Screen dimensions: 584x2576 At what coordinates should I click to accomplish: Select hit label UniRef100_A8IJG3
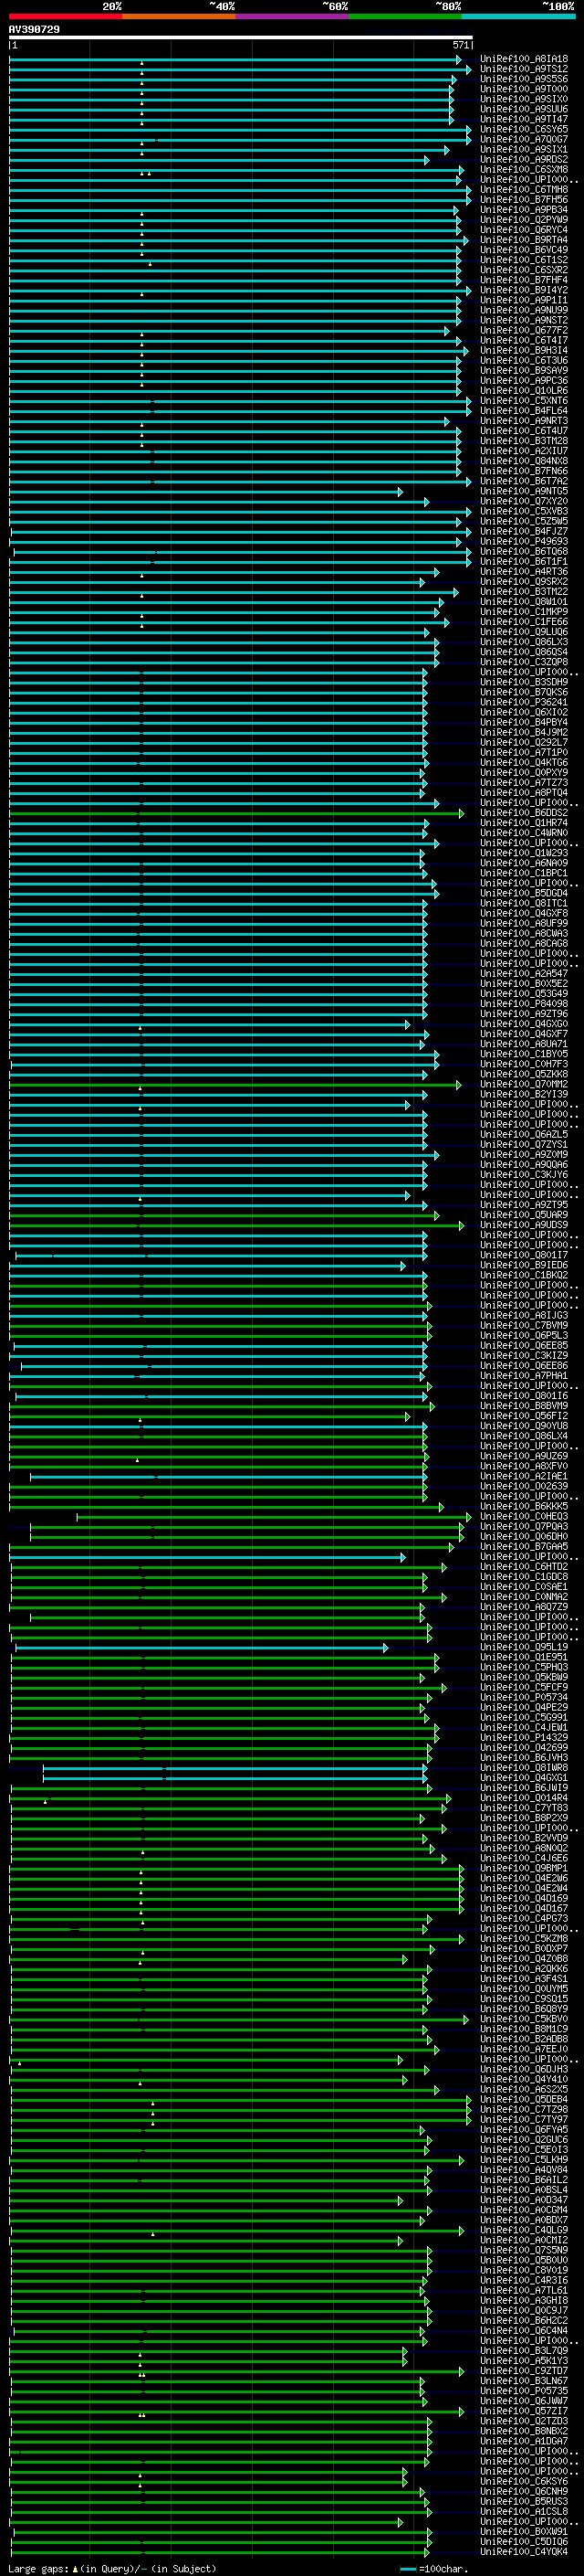point(524,1315)
